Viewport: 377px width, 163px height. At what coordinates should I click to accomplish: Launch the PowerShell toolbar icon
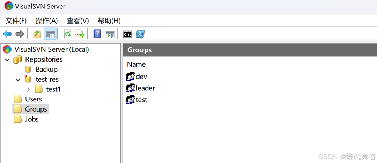[x=140, y=34]
